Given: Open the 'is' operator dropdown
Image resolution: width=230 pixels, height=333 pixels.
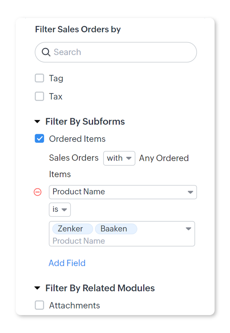Looking at the screenshot, I should point(60,210).
